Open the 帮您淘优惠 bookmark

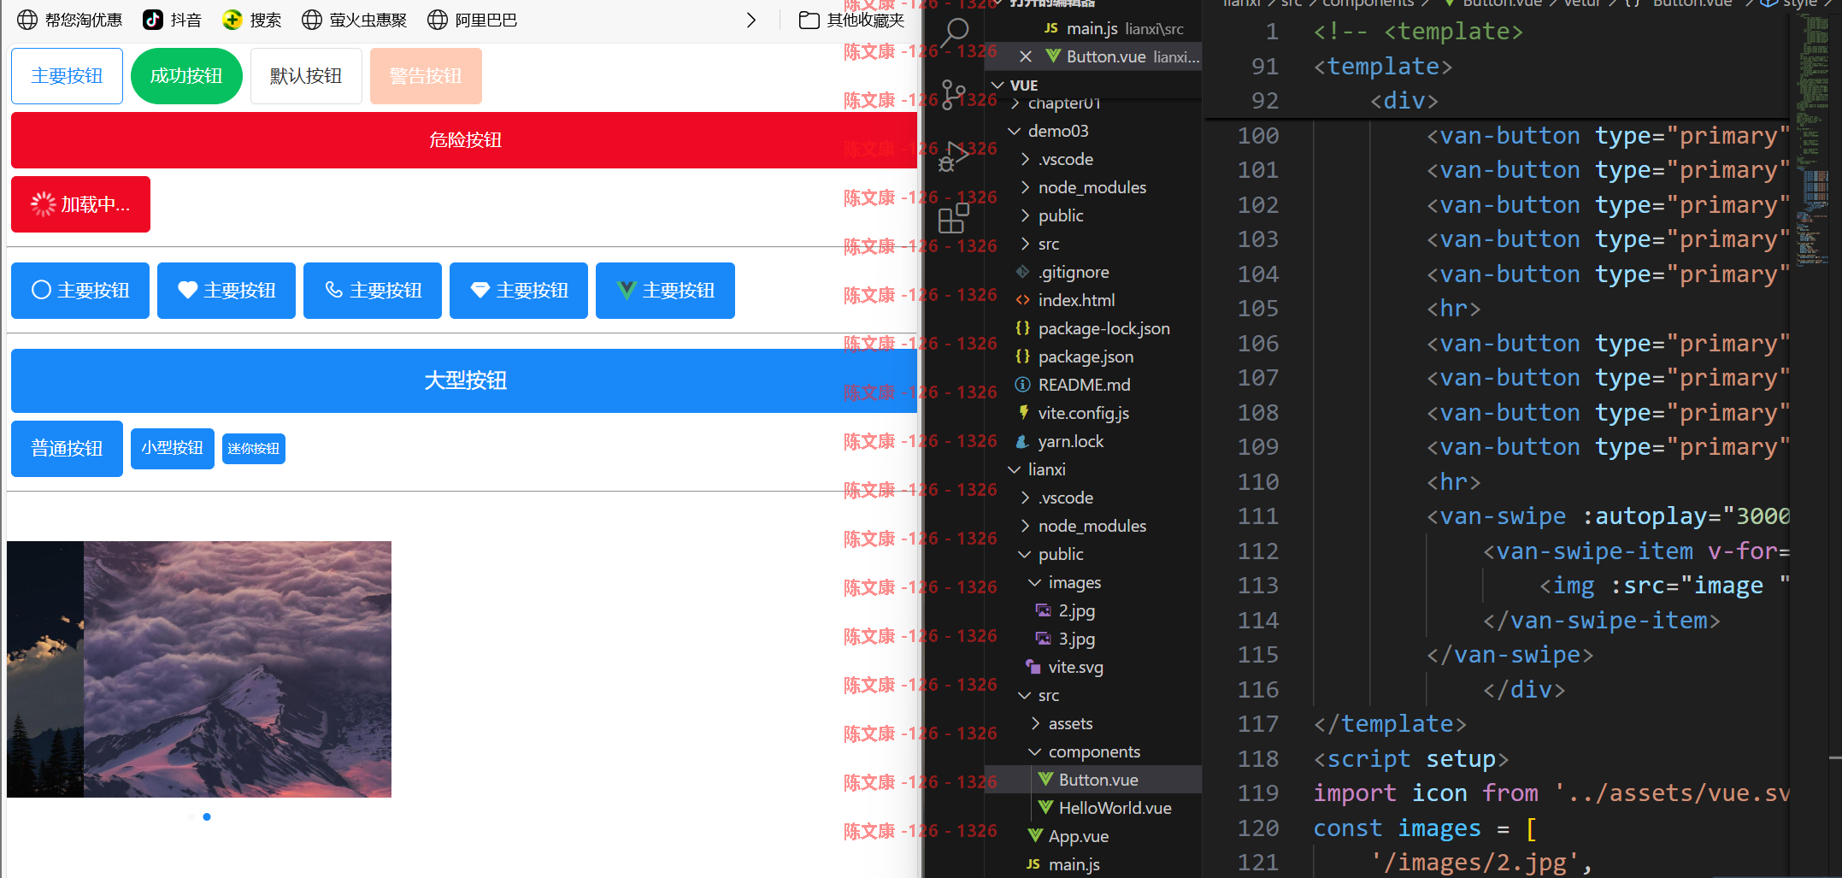pyautogui.click(x=70, y=20)
